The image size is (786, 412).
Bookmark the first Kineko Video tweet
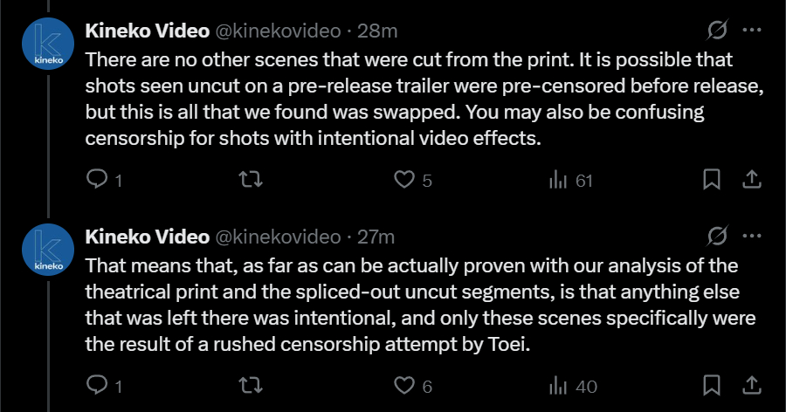click(x=712, y=180)
